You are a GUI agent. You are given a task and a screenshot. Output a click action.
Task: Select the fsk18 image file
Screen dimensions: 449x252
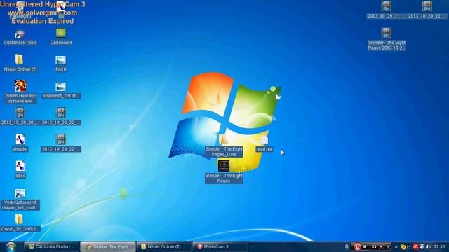coord(61,64)
